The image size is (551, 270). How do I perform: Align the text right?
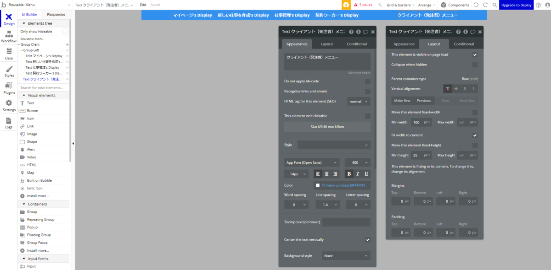tap(335, 174)
